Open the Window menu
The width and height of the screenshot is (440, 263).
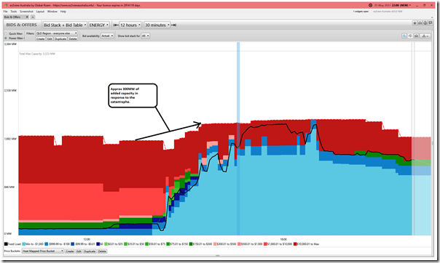click(52, 12)
